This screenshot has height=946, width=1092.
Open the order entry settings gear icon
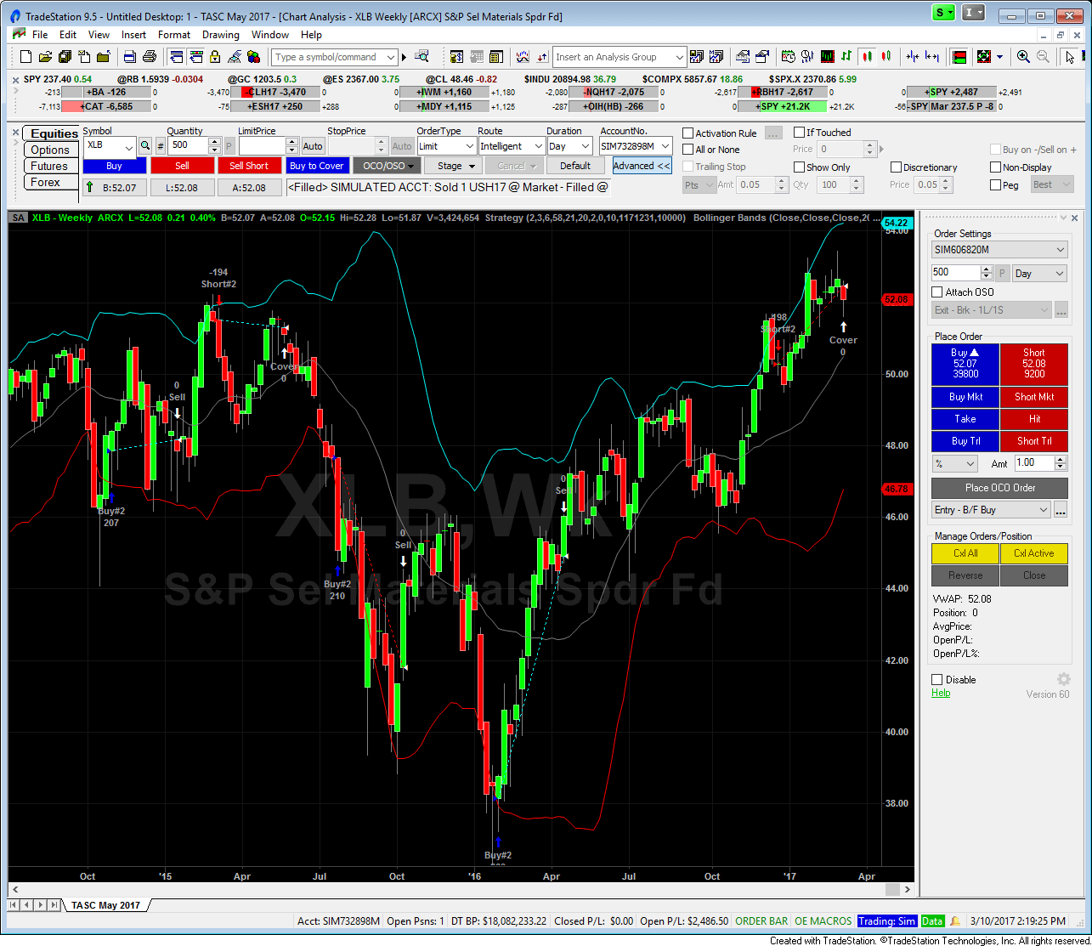click(1063, 680)
